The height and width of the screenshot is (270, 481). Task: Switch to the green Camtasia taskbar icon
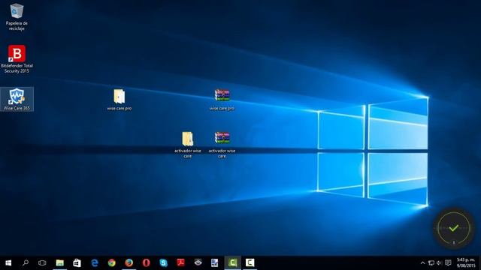point(232,263)
